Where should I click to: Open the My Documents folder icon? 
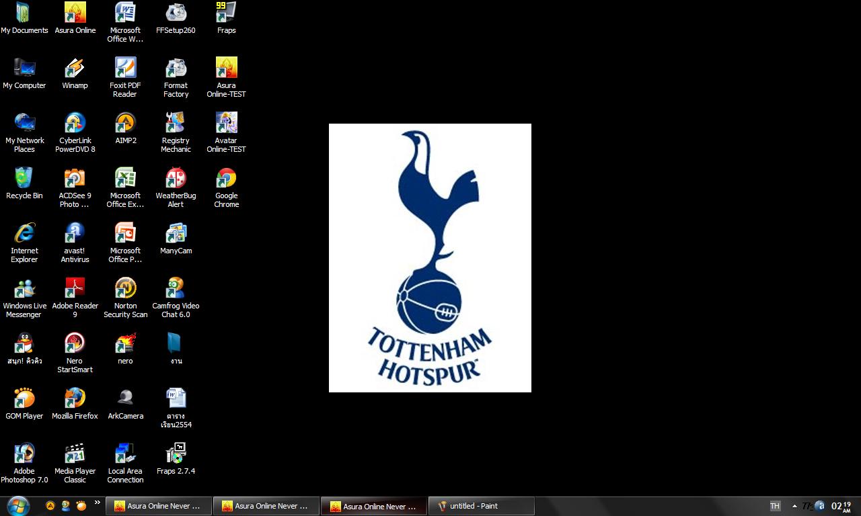pos(24,18)
